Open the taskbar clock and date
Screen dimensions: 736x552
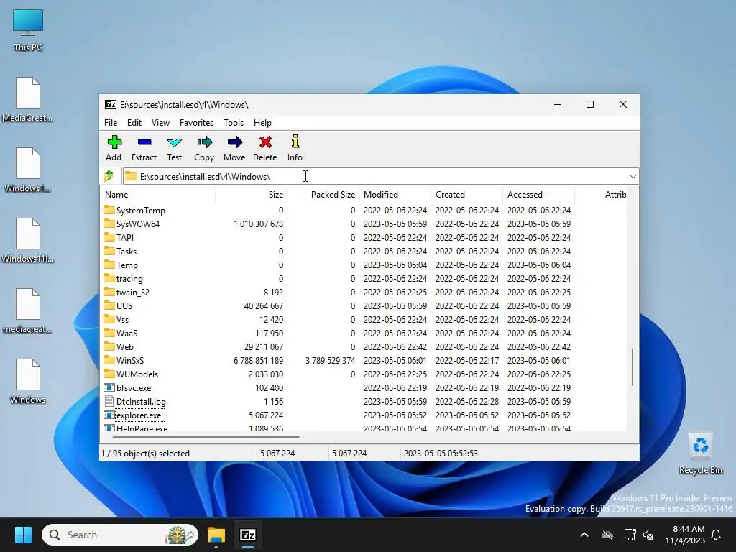[685, 535]
